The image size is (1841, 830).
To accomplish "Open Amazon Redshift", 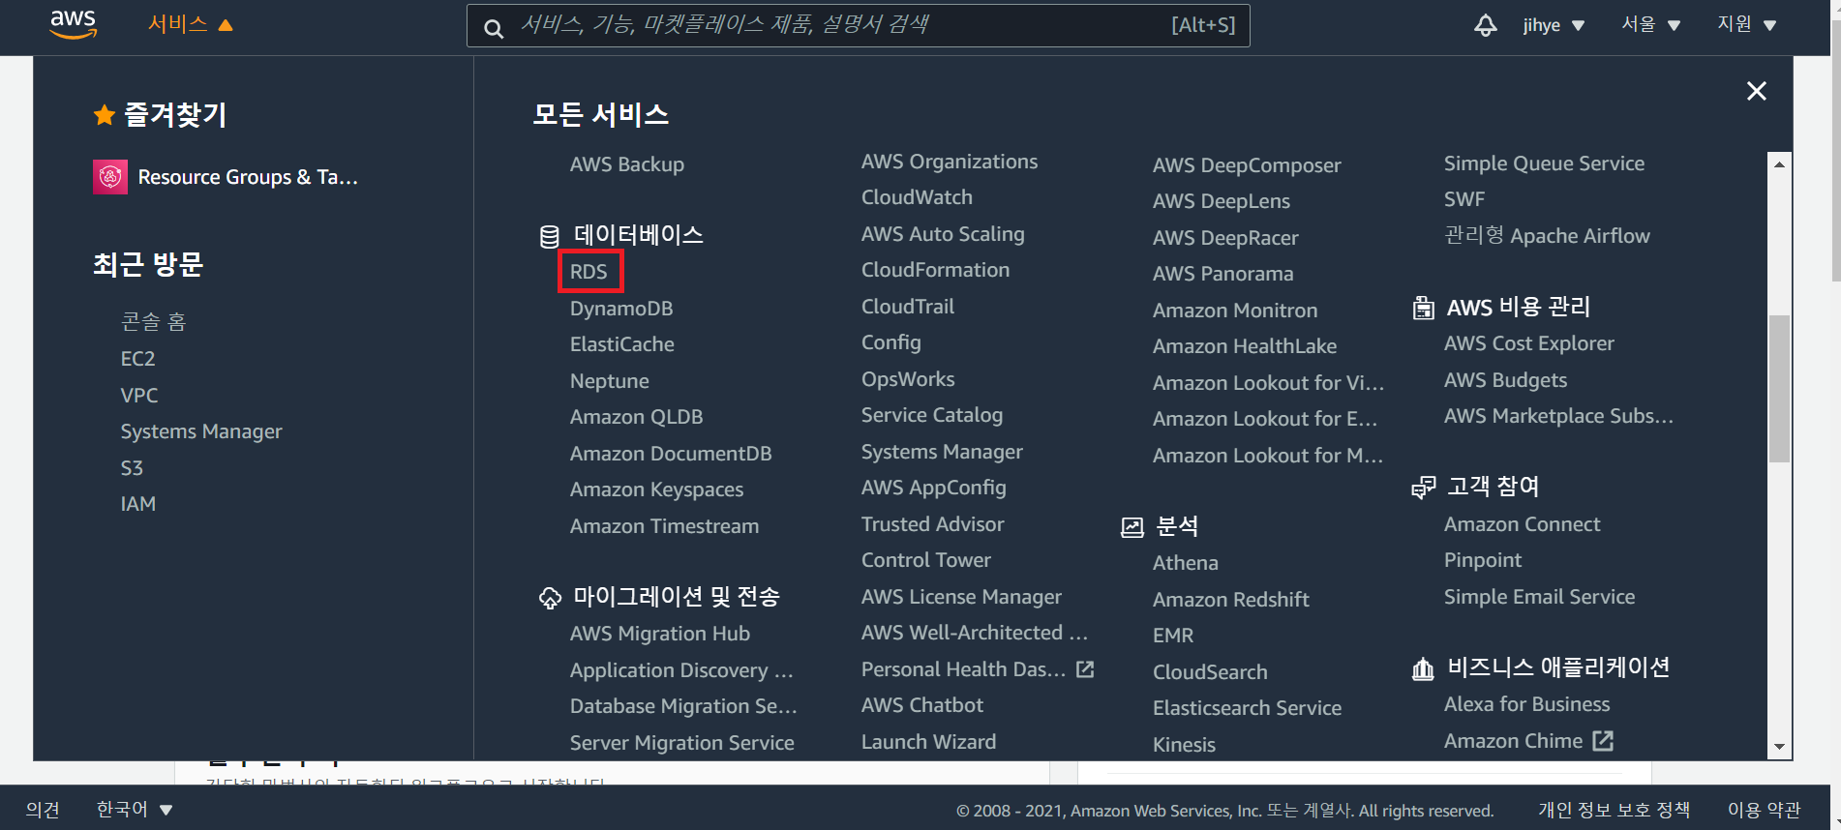I will 1231,600.
